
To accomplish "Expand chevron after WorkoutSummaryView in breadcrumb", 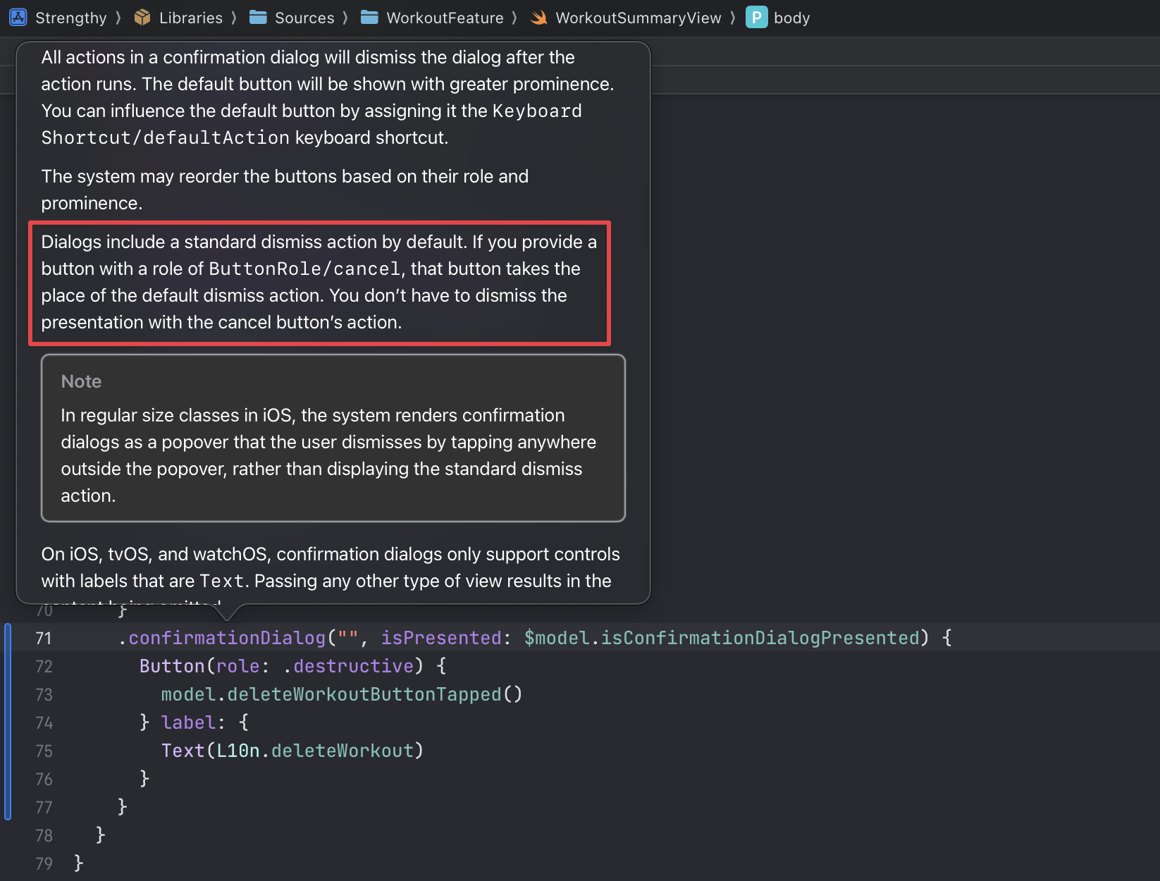I will click(733, 18).
